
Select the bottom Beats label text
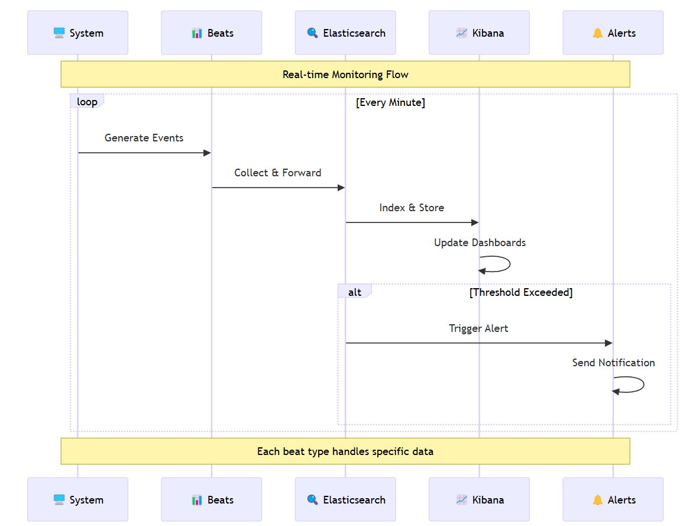tap(221, 500)
